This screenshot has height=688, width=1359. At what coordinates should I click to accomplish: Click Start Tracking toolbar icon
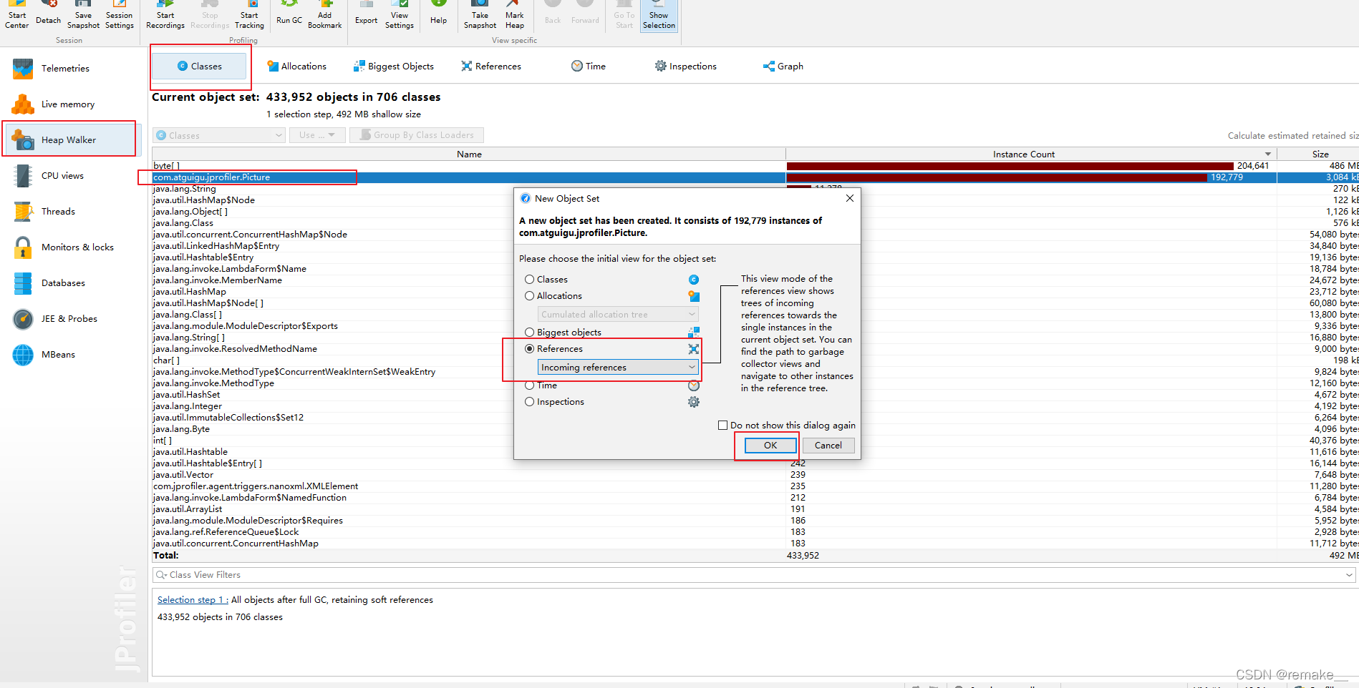tap(249, 15)
